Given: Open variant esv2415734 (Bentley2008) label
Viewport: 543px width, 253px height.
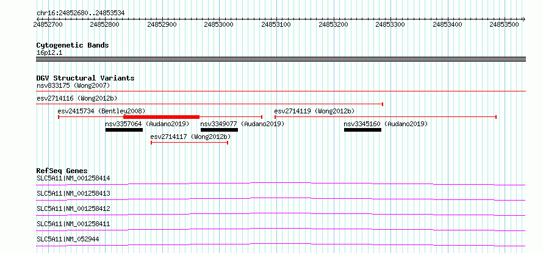Looking at the screenshot, I should coord(101,111).
